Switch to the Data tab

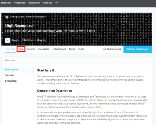pyautogui.click(x=21, y=49)
